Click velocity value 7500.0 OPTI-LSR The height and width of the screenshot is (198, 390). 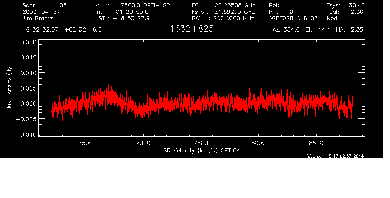click(x=145, y=5)
